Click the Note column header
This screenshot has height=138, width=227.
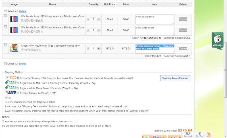point(154,4)
